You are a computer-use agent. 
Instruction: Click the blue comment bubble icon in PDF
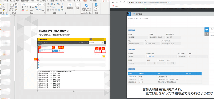(x=207, y=29)
